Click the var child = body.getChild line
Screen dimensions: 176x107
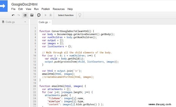[x=65, y=59]
